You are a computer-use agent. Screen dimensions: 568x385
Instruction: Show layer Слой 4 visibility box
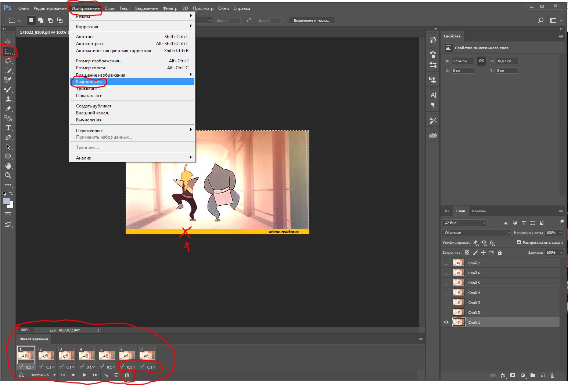tap(446, 293)
